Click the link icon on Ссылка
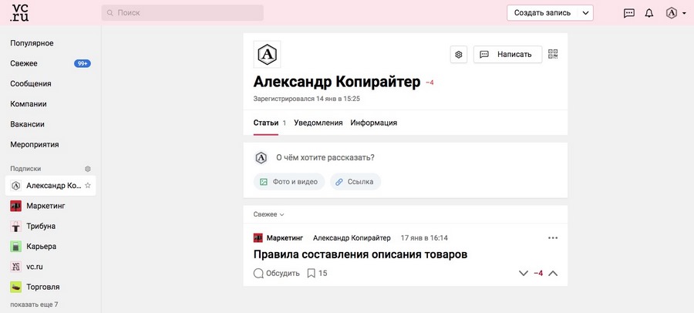Viewport: 694px width, 313px height. click(339, 181)
